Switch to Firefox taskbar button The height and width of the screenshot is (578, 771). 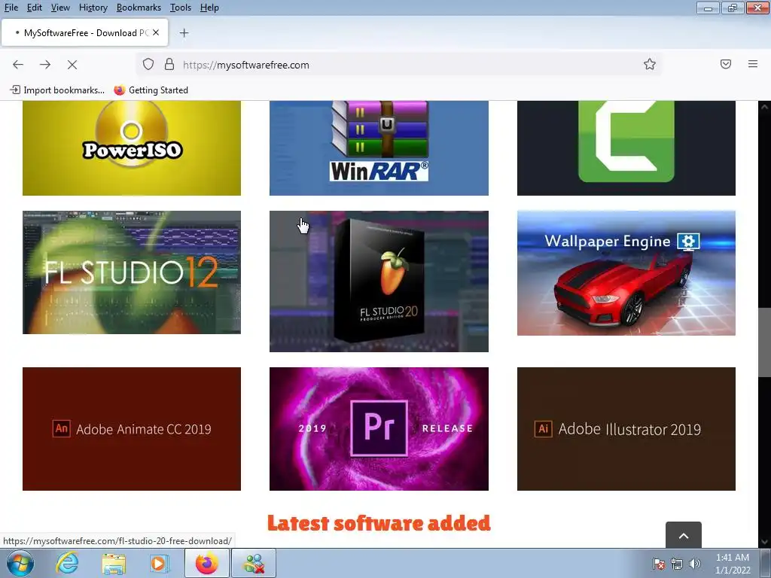[x=207, y=563]
